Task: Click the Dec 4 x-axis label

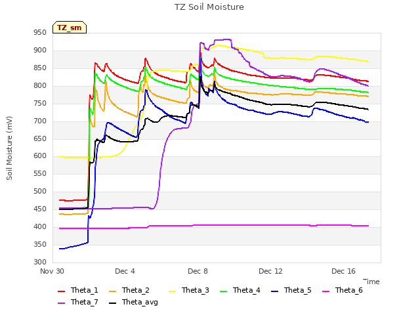Action: tap(125, 271)
